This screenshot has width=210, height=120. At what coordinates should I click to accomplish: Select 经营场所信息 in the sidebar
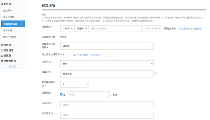pyautogui.click(x=13, y=24)
